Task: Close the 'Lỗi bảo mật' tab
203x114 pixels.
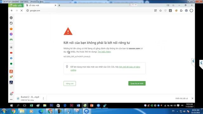Action: [x=56, y=5]
